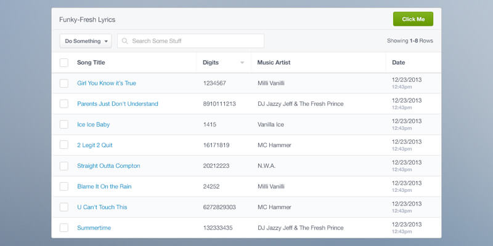Open the Summertime song link
The image size is (493, 246).
pyautogui.click(x=94, y=228)
